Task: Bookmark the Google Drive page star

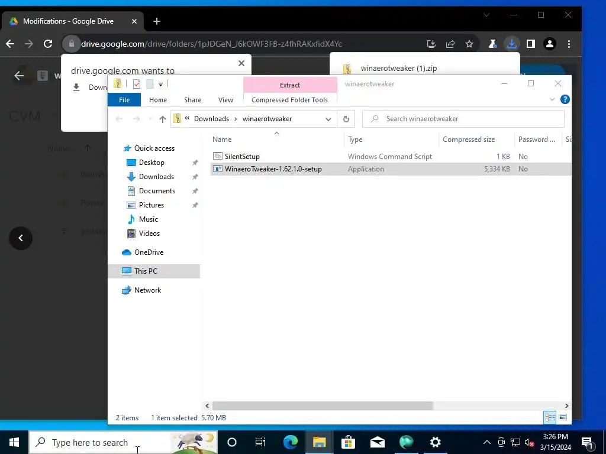Action: pos(469,44)
